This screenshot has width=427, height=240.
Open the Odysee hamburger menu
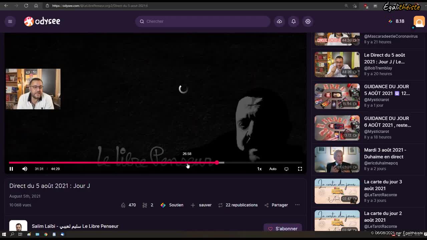[x=10, y=21]
